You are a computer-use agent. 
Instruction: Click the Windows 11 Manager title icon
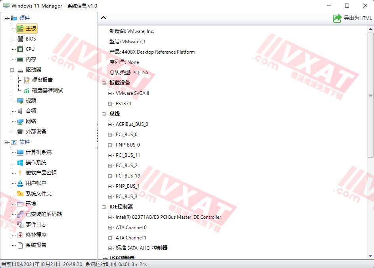point(6,6)
